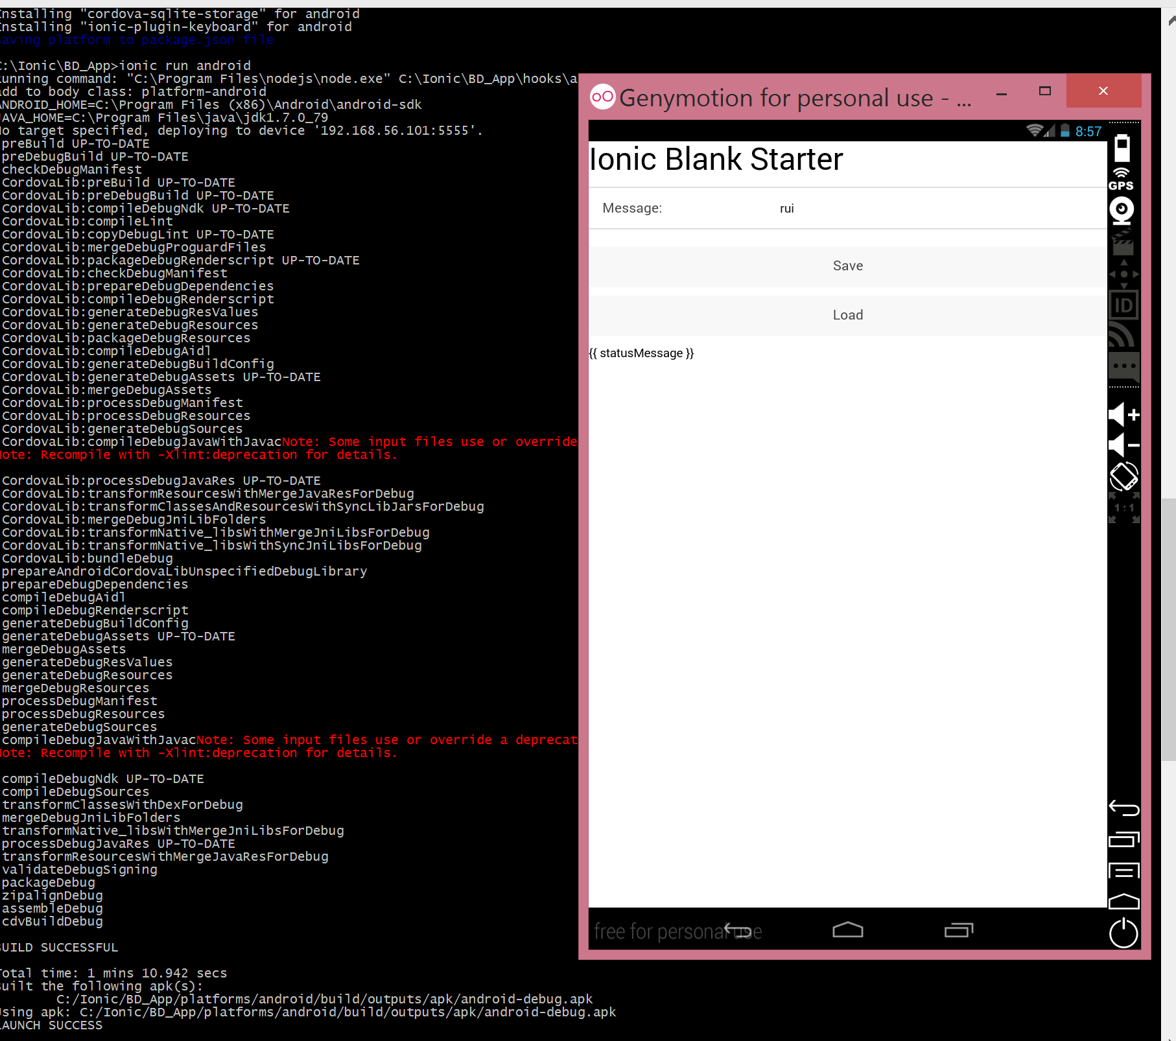Viewport: 1176px width, 1041px height.
Task: Click the sidebar Home button
Action: click(1123, 901)
